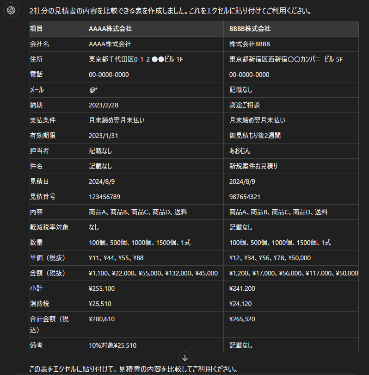Click the 'メール' row label
Image resolution: width=369 pixels, height=375 pixels.
tap(37, 90)
